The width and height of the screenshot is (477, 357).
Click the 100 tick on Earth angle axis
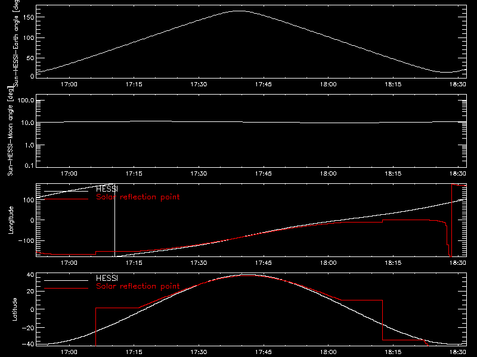coord(28,38)
